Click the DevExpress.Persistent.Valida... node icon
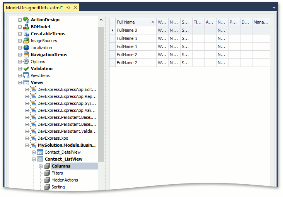The height and width of the screenshot is (197, 283). pos(33,131)
